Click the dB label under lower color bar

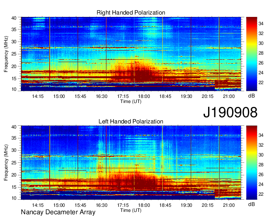[x=251, y=204]
